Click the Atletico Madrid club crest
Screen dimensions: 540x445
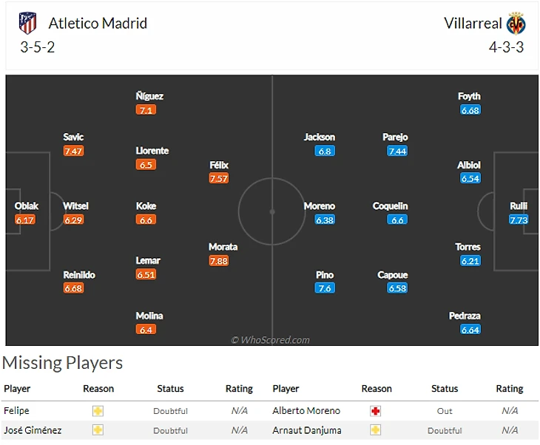click(27, 23)
